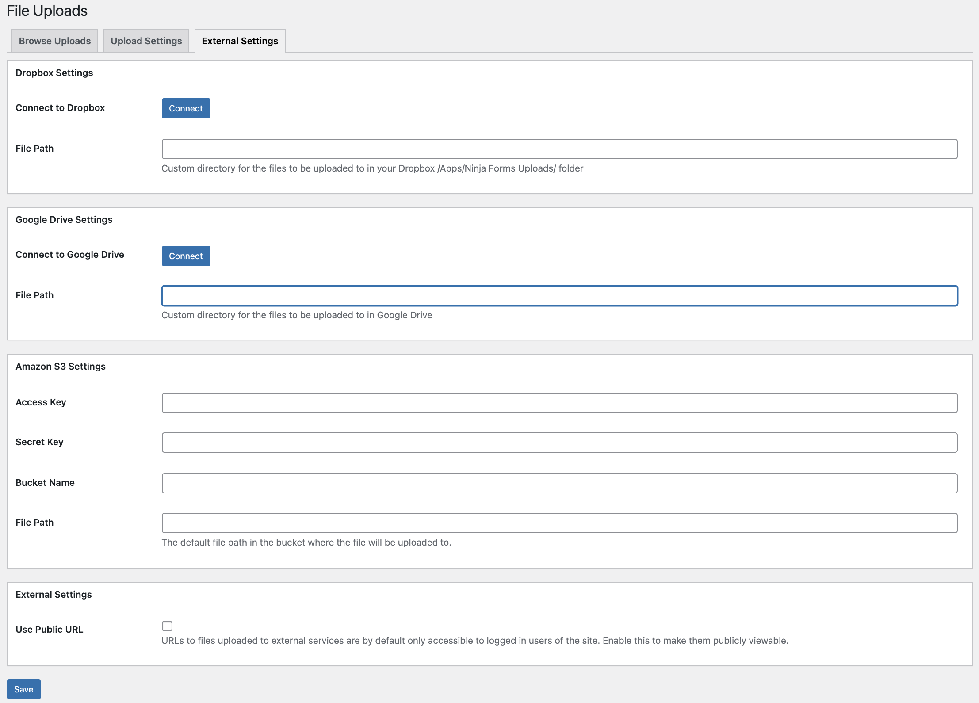The height and width of the screenshot is (703, 979).
Task: Switch to the Browse Uploads tab
Action: click(x=55, y=41)
